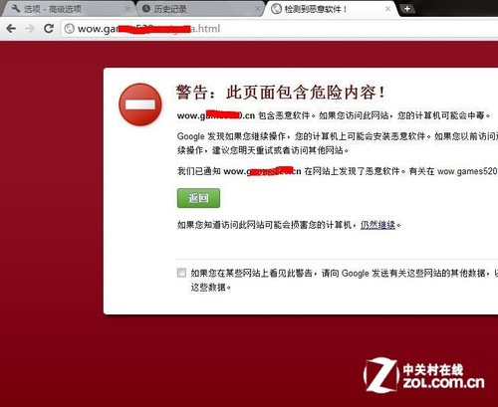Switch to the 选项 - 高级选项 tab
This screenshot has height=407, width=498.
[x=68, y=9]
